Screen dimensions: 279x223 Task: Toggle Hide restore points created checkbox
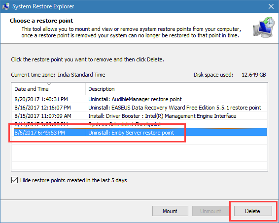14,180
